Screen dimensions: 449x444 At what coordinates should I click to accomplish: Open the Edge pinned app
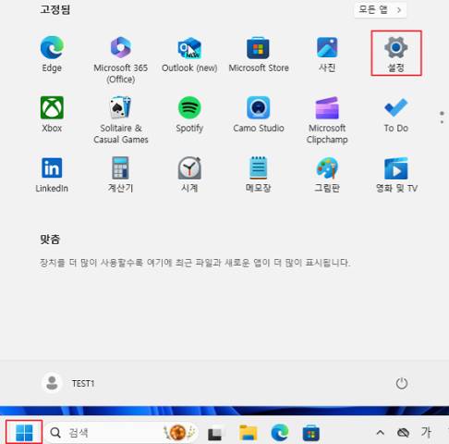tap(52, 55)
